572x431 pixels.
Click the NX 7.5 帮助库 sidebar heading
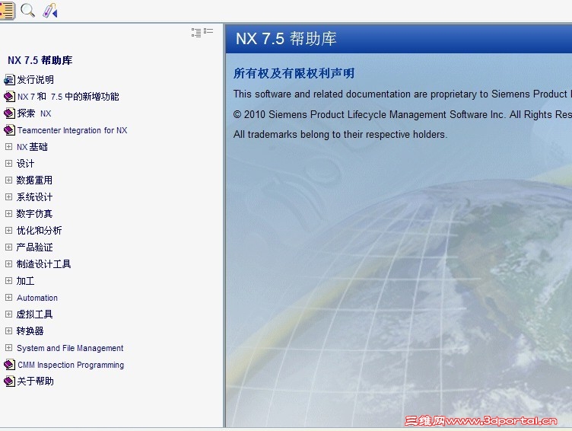tap(40, 60)
